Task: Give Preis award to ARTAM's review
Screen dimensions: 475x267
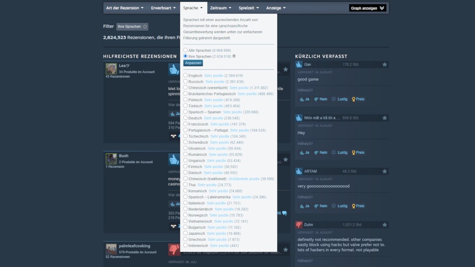Action: 358,206
